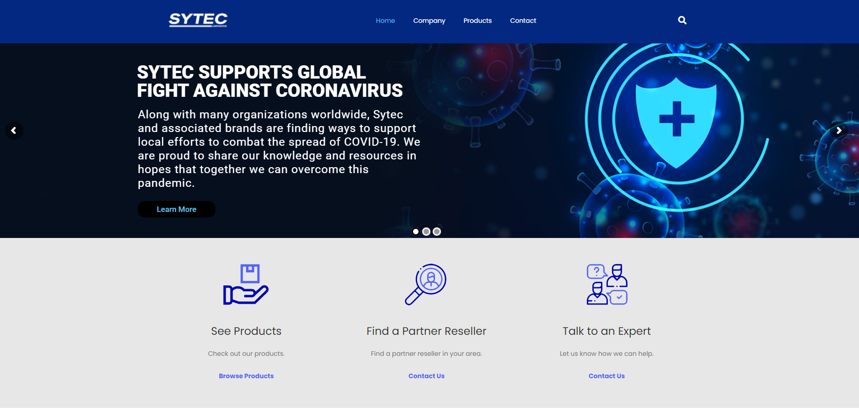Screen dimensions: 859x412
Task: Click the Find a Partner Reseller heading
Action: [426, 331]
